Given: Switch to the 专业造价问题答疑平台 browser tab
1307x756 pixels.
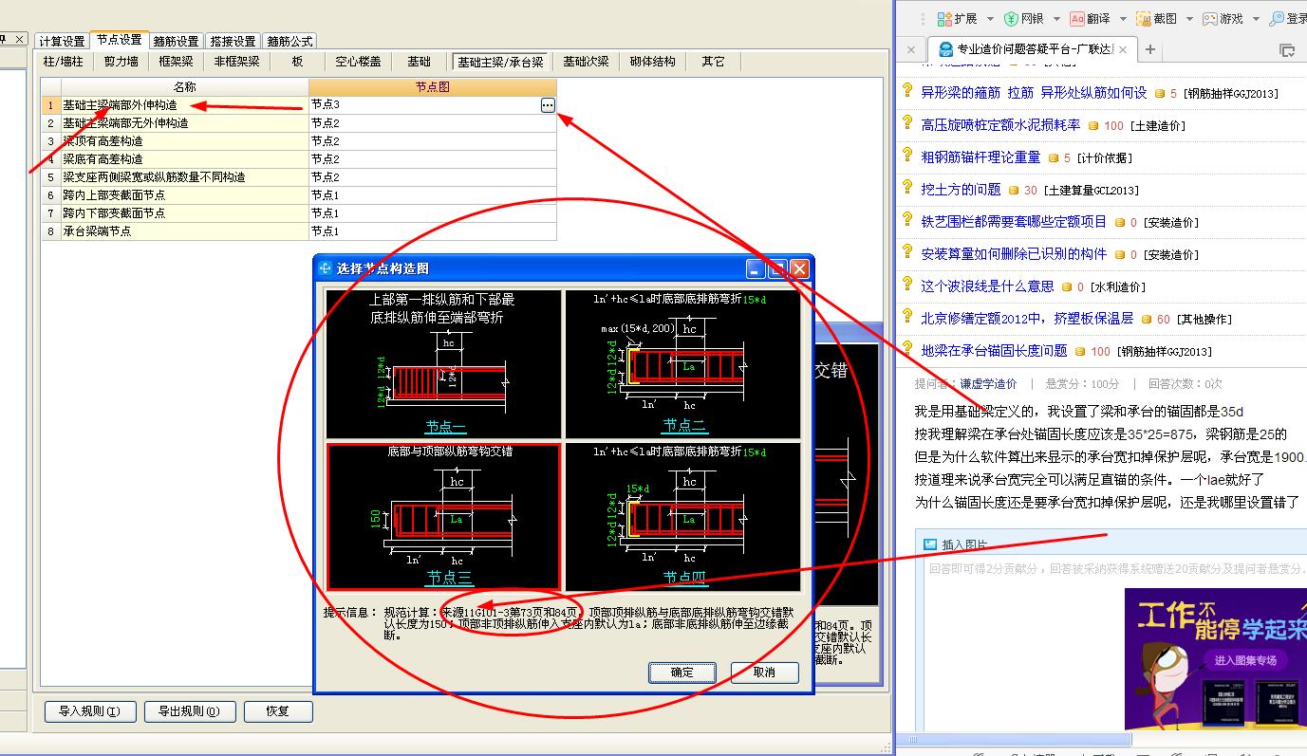Looking at the screenshot, I should pos(1031,49).
